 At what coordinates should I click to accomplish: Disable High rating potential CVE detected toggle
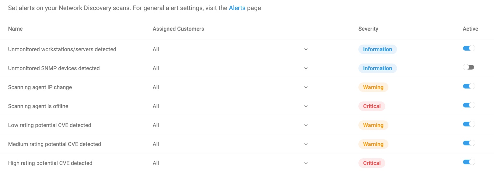pos(469,162)
